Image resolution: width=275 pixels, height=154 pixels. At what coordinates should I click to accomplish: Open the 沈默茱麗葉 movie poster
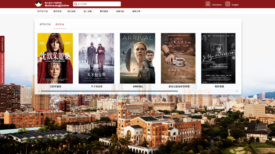point(55,58)
